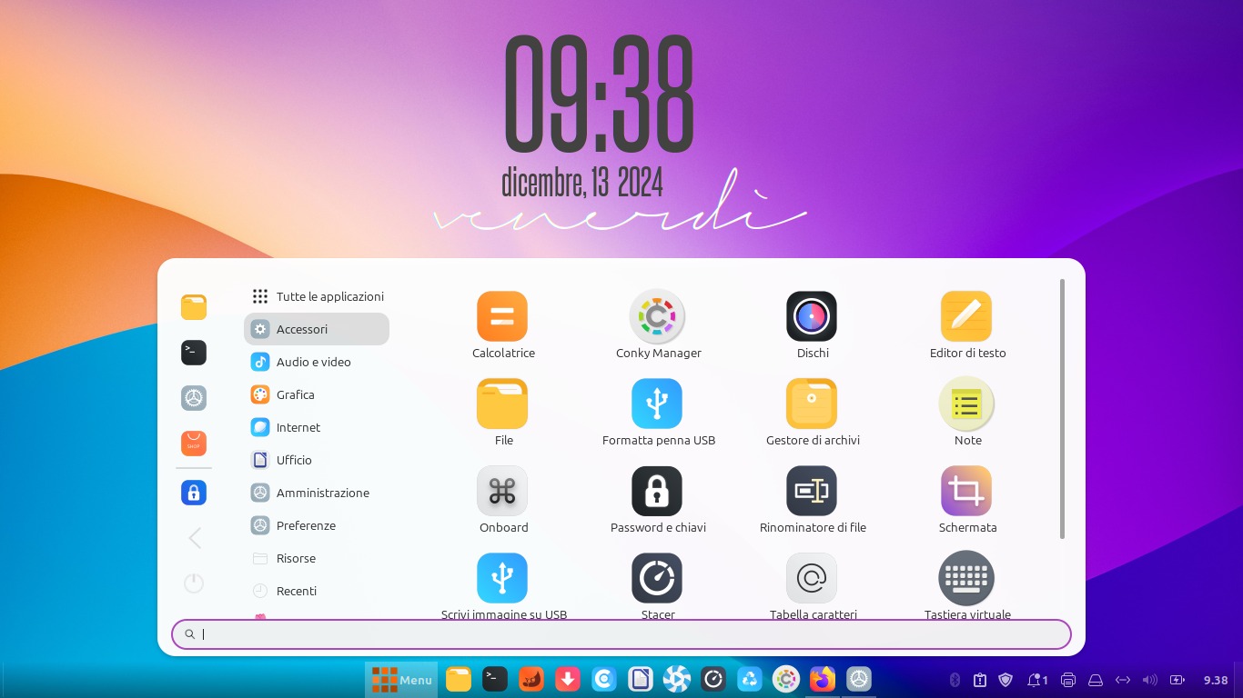Open the file manager from the taskbar
This screenshot has width=1243, height=698.
459,679
